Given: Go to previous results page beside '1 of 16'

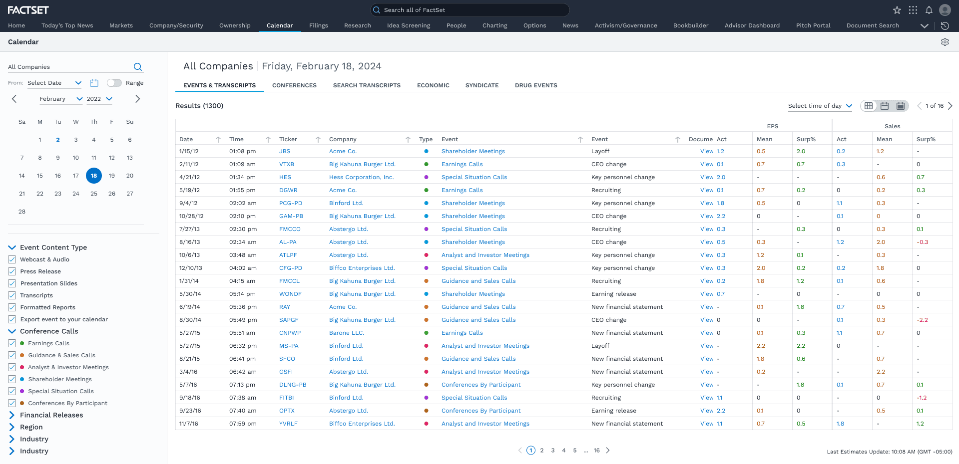Looking at the screenshot, I should 919,106.
